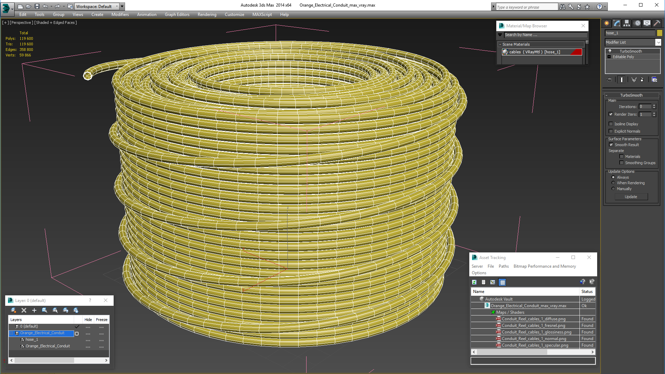
Task: Open the Rendering menu in the menu bar
Action: point(207,15)
